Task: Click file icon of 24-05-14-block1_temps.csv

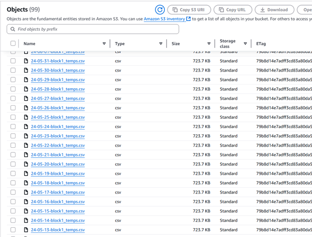Action: point(26,220)
